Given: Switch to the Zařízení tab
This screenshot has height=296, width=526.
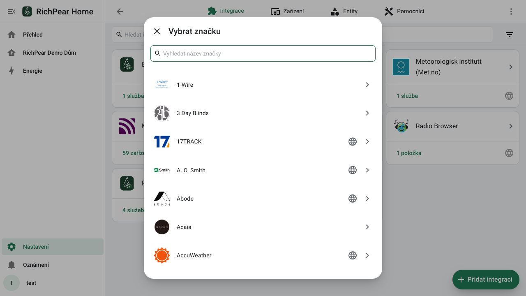Looking at the screenshot, I should [288, 11].
